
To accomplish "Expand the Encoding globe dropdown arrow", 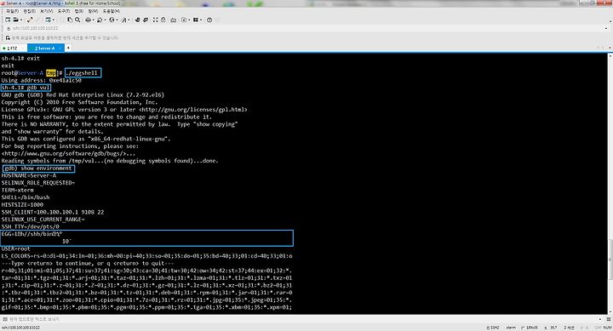I will pyautogui.click(x=117, y=20).
